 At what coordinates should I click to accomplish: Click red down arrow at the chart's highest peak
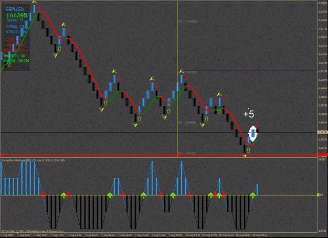(38, 8)
